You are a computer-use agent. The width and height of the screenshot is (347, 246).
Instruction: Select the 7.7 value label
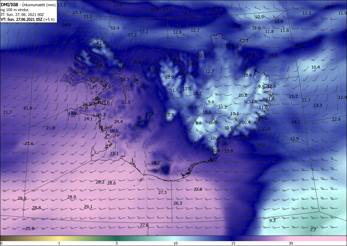313,230
